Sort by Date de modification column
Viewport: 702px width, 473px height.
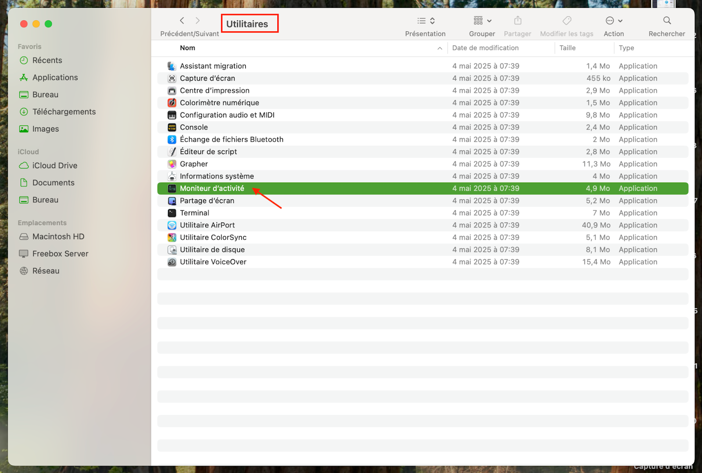pos(485,48)
